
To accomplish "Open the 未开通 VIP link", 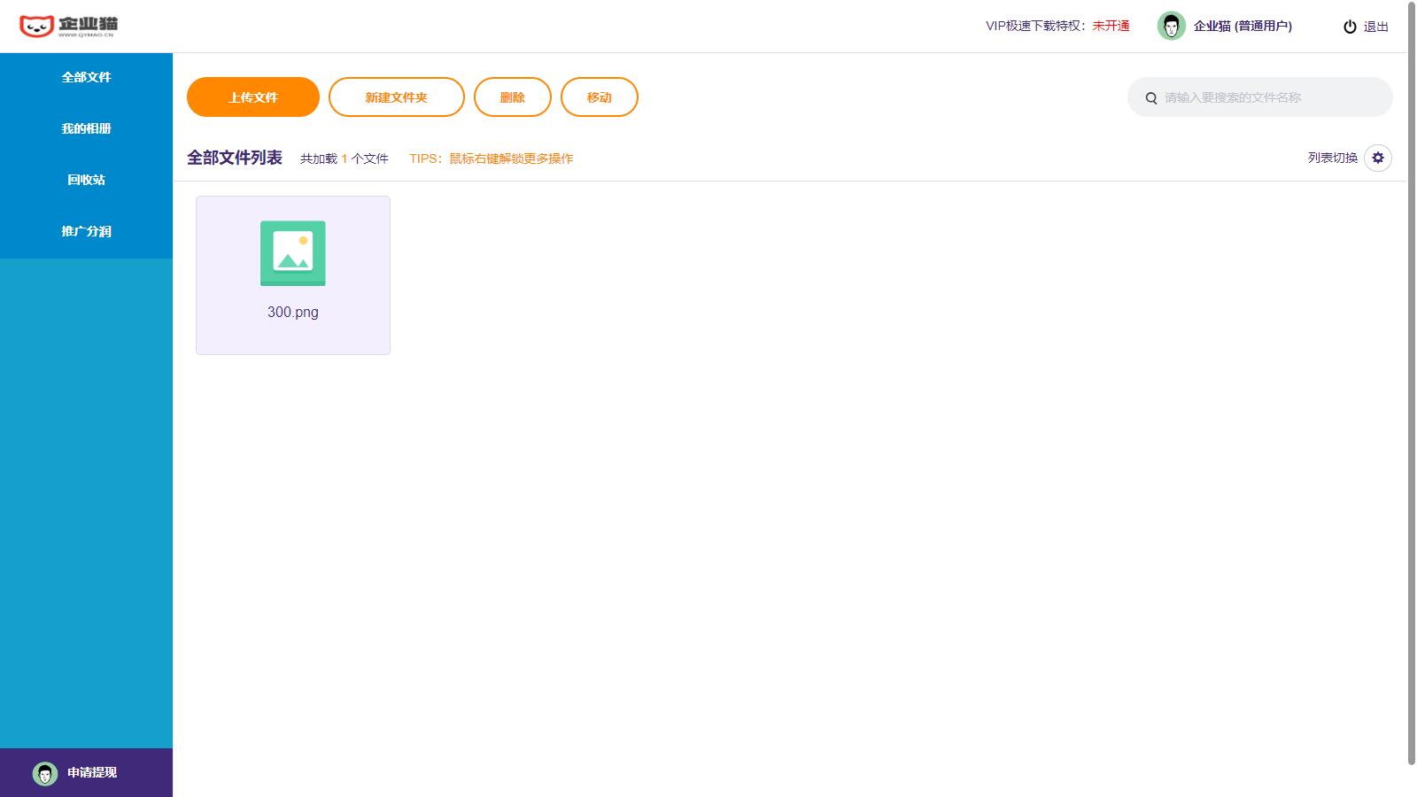I will coord(1111,27).
